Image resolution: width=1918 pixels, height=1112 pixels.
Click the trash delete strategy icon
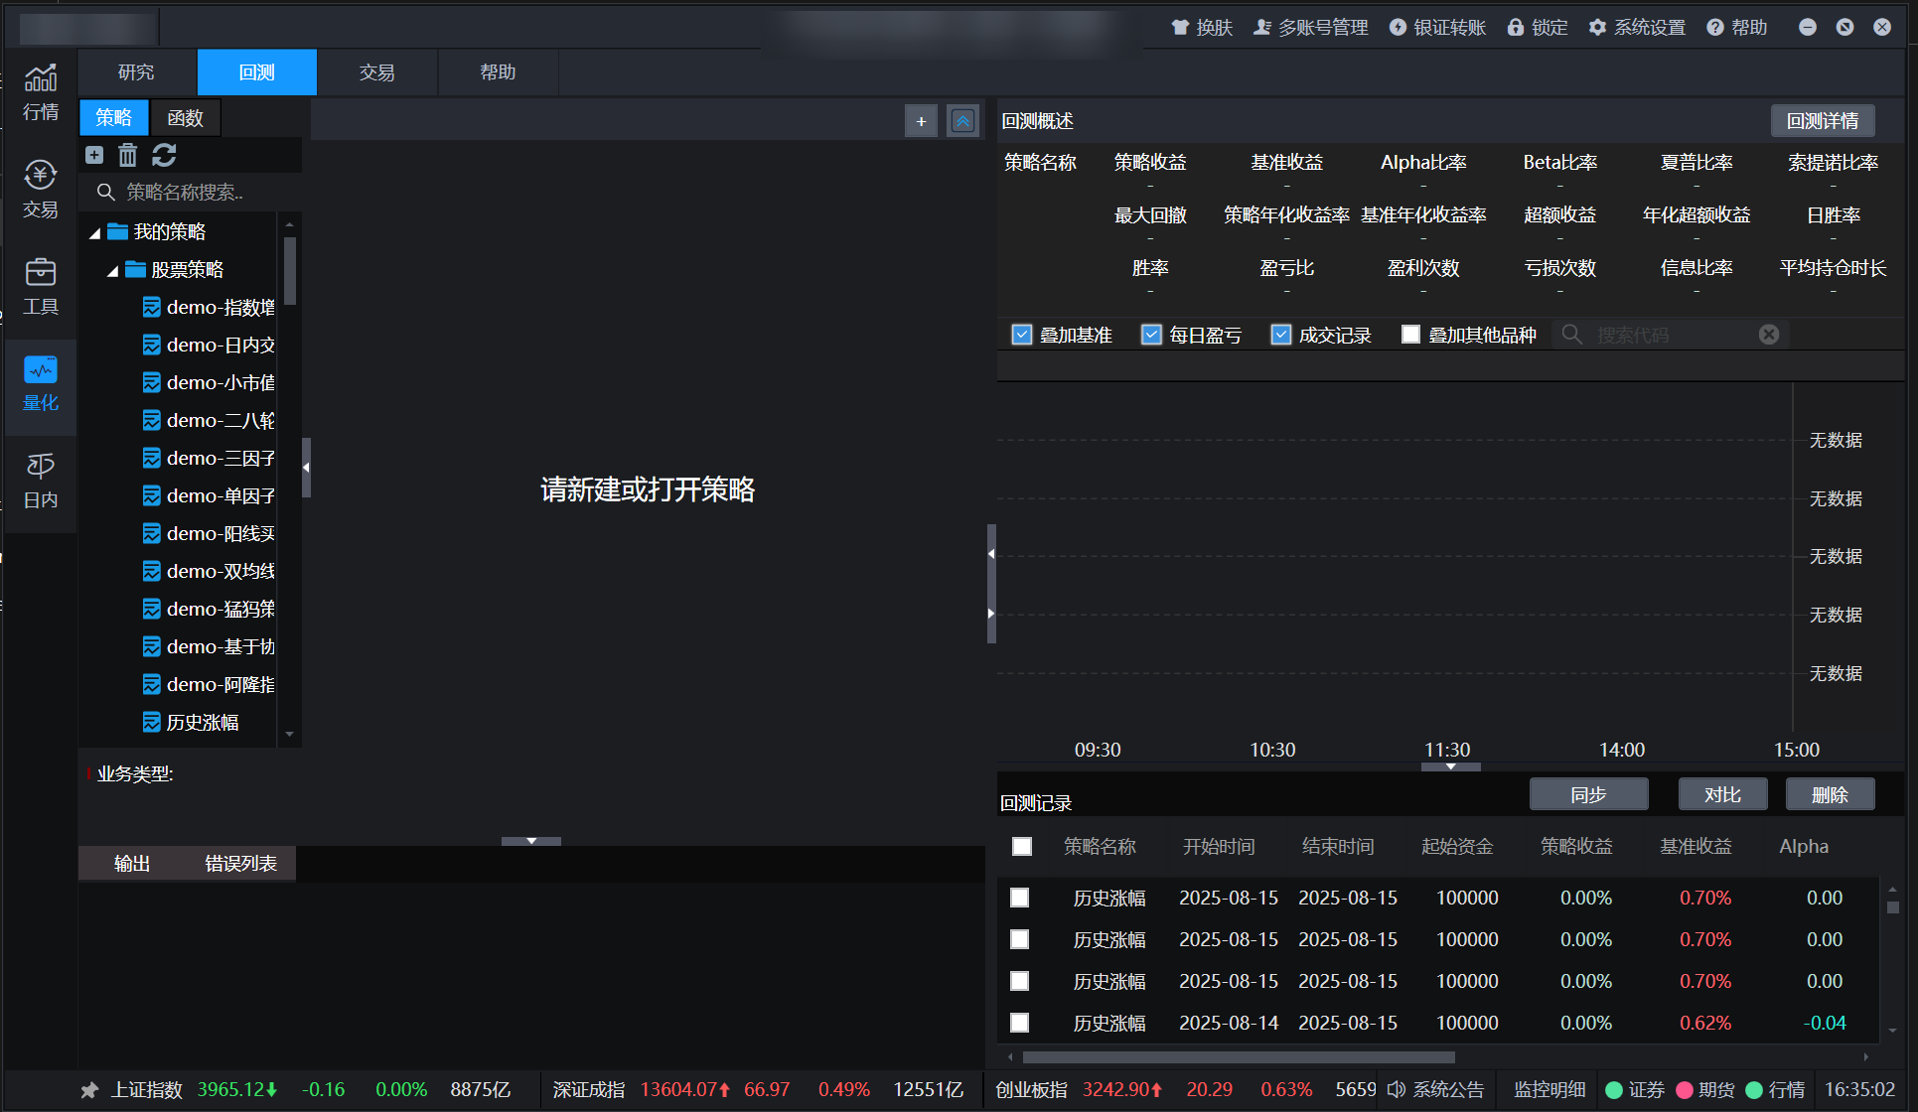pos(128,155)
